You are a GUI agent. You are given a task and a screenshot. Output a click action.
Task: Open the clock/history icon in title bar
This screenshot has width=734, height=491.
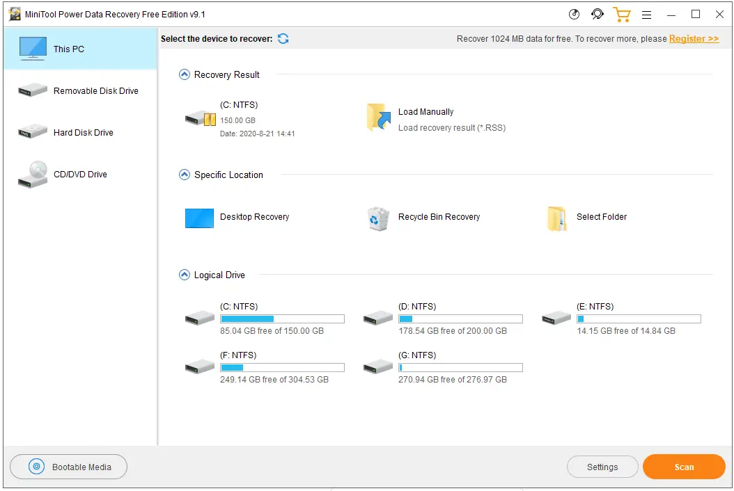574,15
